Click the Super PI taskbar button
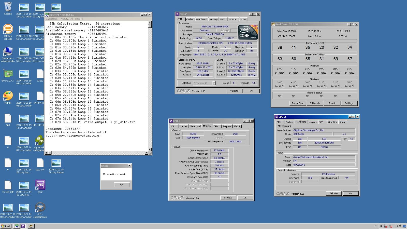This screenshot has height=229, width=407. [17, 226]
